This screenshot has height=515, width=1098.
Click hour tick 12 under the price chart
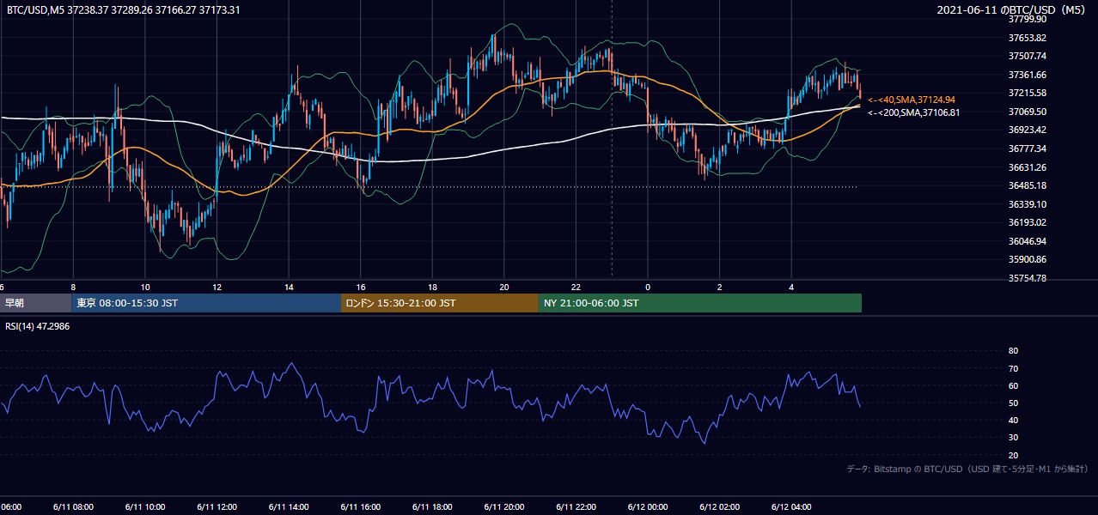[x=217, y=288]
